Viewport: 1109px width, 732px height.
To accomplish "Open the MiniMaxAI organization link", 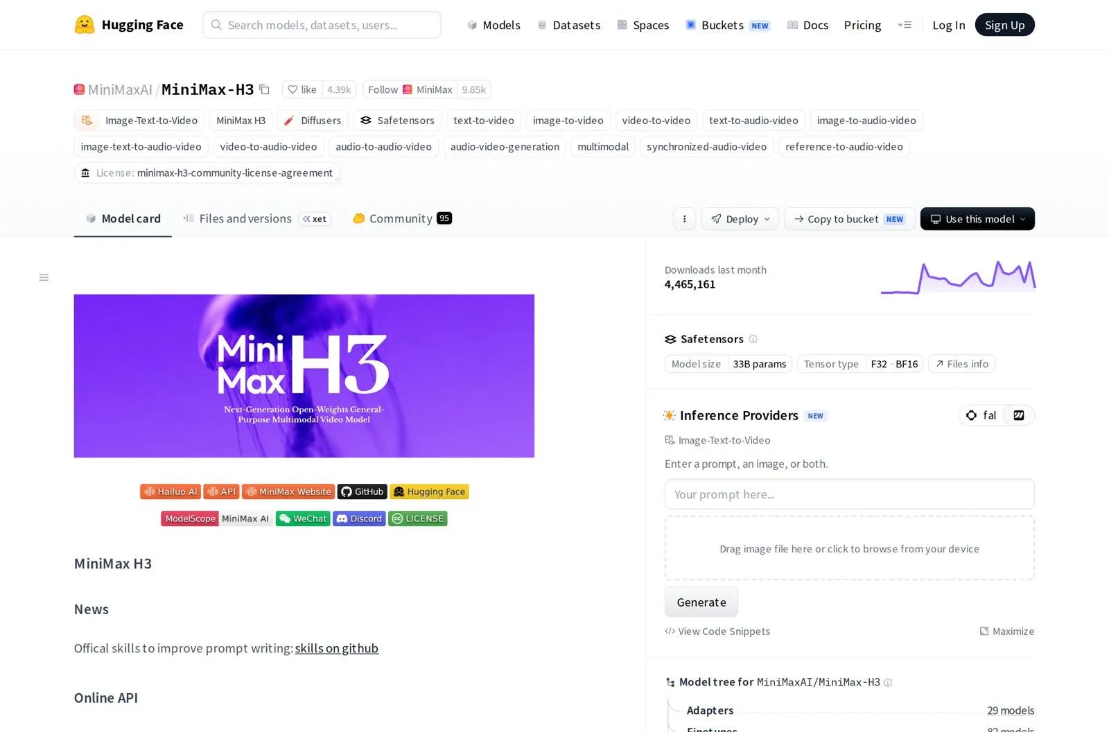I will [x=120, y=89].
